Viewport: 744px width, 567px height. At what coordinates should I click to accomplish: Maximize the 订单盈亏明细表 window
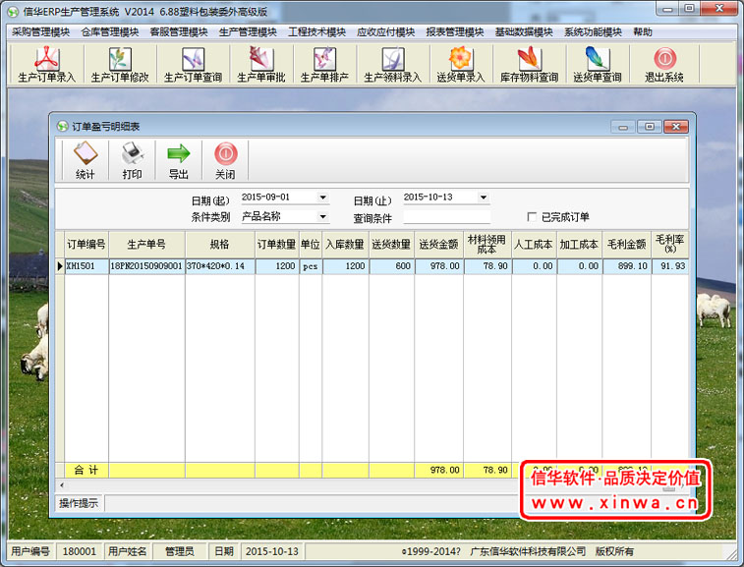coord(650,127)
